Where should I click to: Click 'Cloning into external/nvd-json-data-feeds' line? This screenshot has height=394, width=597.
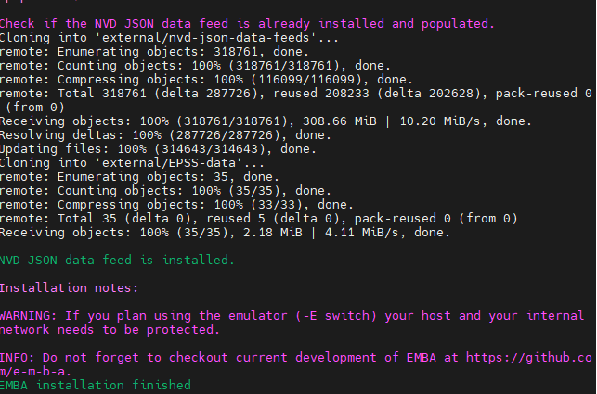point(169,38)
